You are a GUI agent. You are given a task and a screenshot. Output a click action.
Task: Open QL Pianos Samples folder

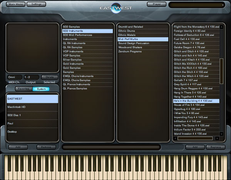(x=88, y=89)
